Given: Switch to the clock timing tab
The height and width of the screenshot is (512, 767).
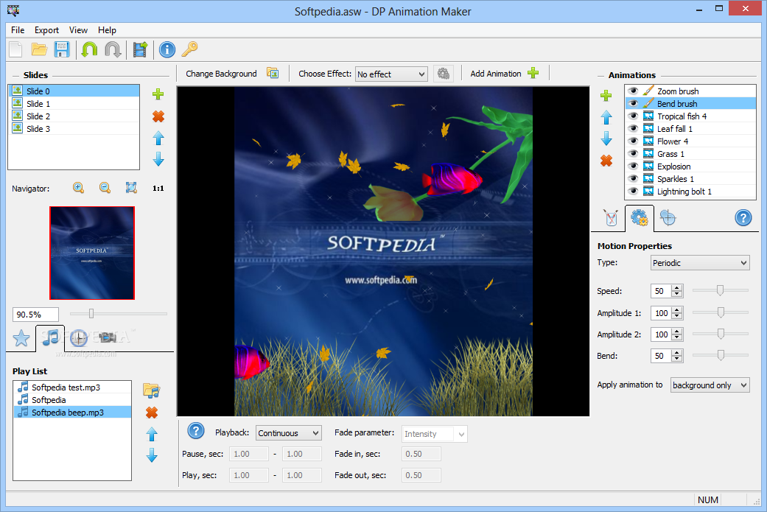Looking at the screenshot, I should (78, 337).
